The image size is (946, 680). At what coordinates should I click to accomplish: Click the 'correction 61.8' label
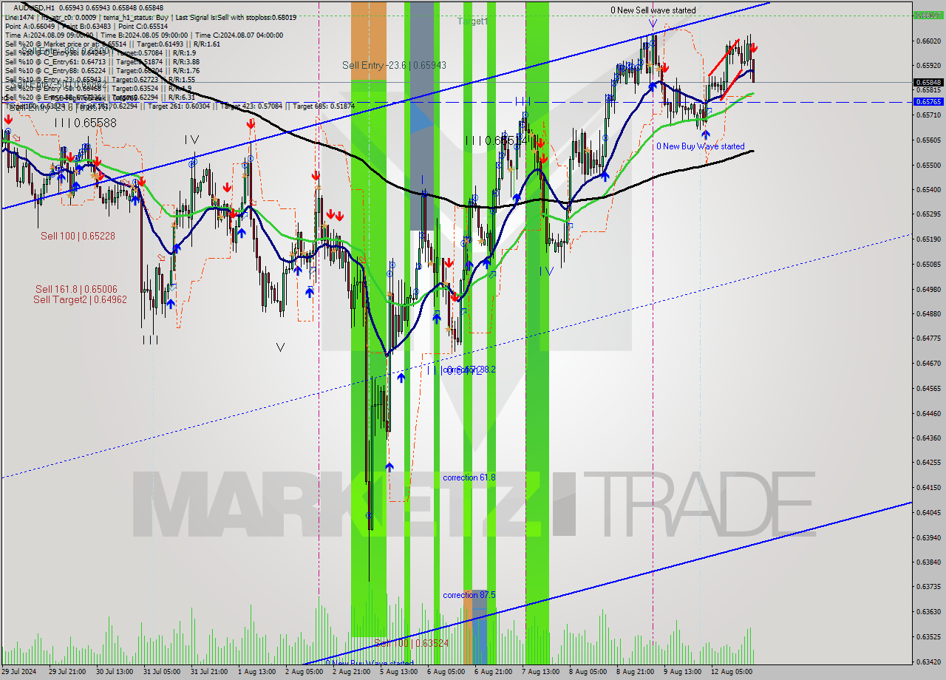(469, 477)
